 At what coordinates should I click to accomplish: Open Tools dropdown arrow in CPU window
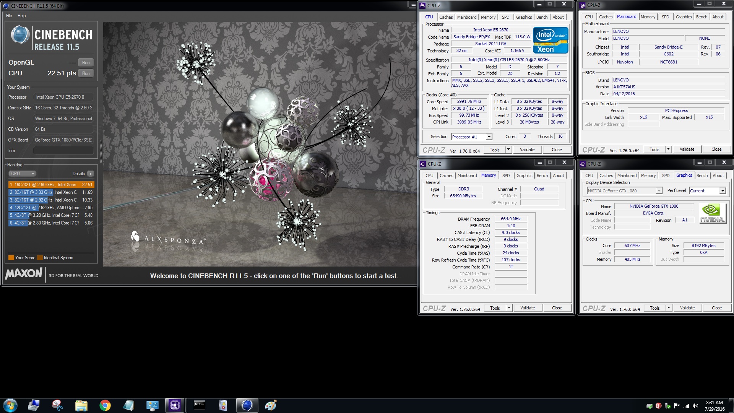pos(508,150)
